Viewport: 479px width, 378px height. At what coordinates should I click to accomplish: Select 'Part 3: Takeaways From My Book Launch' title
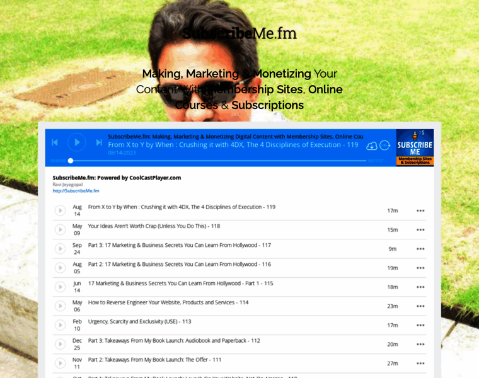pyautogui.click(x=174, y=341)
